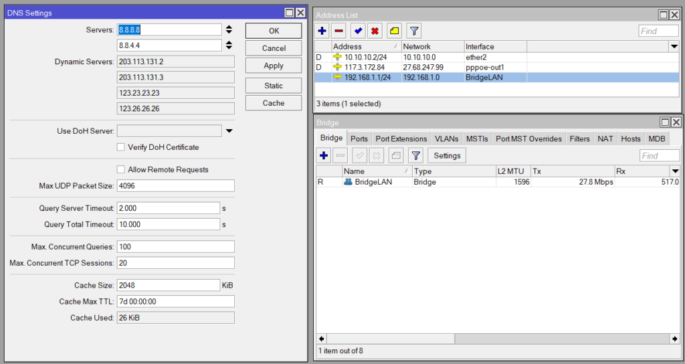Click the red X Disable icon in Address List
The image size is (685, 364).
pyautogui.click(x=375, y=31)
